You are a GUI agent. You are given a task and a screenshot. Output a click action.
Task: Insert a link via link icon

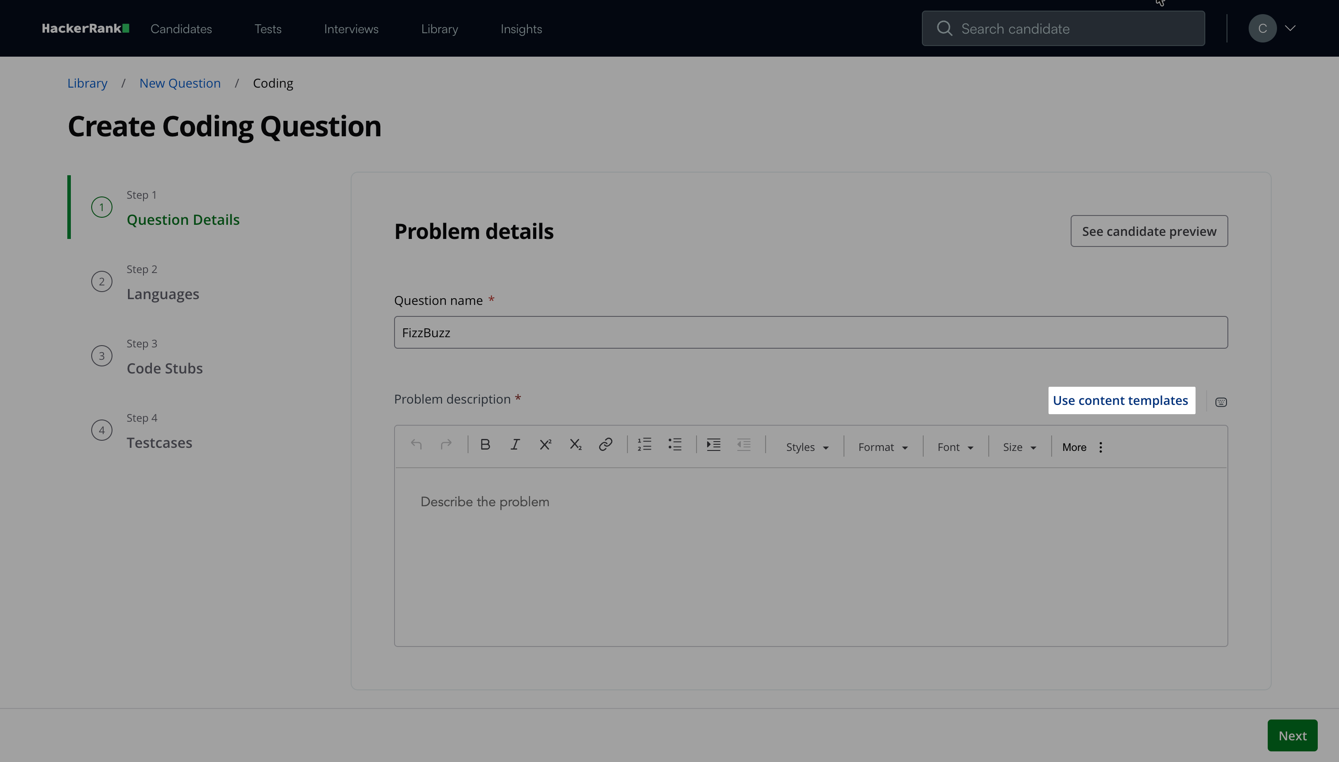[605, 445]
